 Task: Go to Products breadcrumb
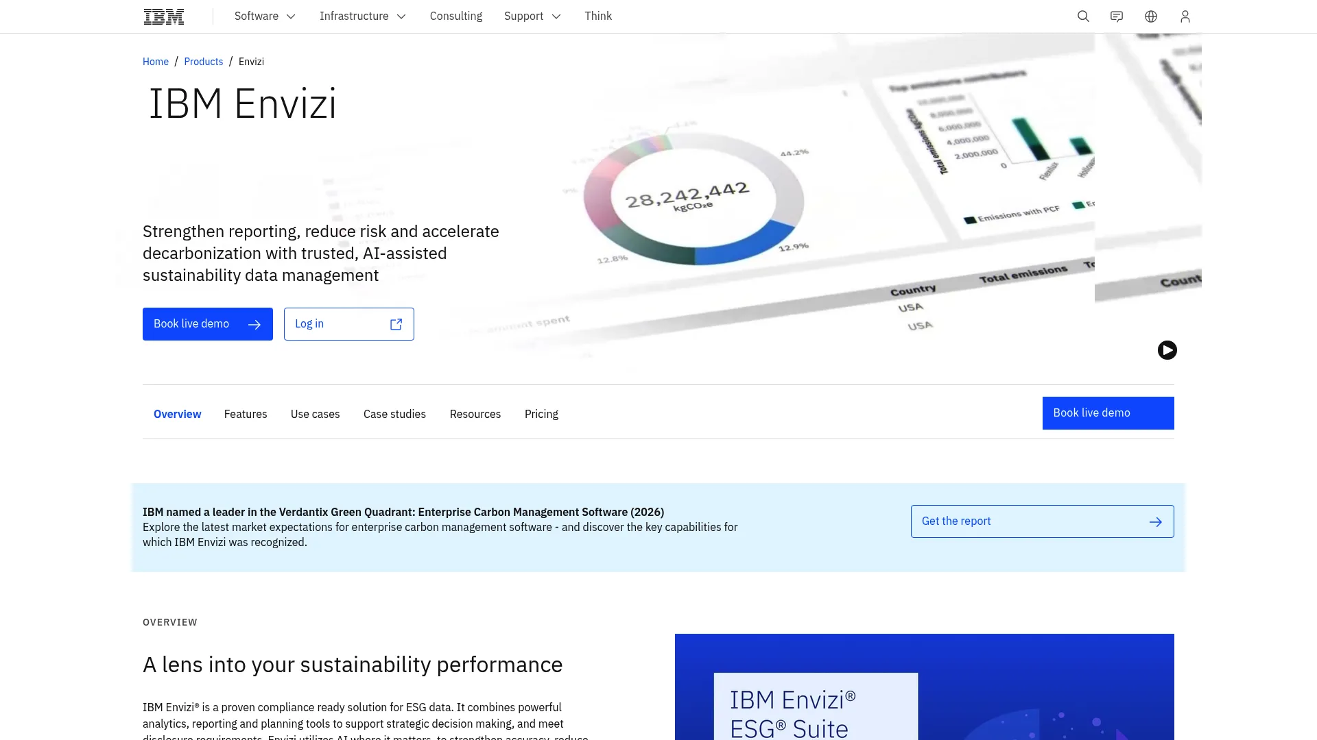point(204,62)
